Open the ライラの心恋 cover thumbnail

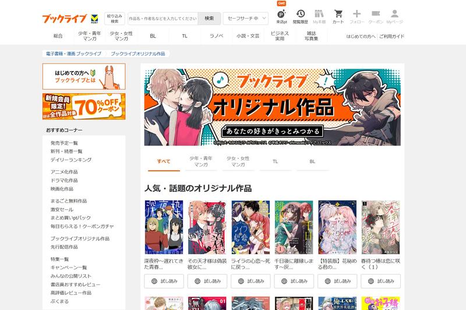pos(250,227)
